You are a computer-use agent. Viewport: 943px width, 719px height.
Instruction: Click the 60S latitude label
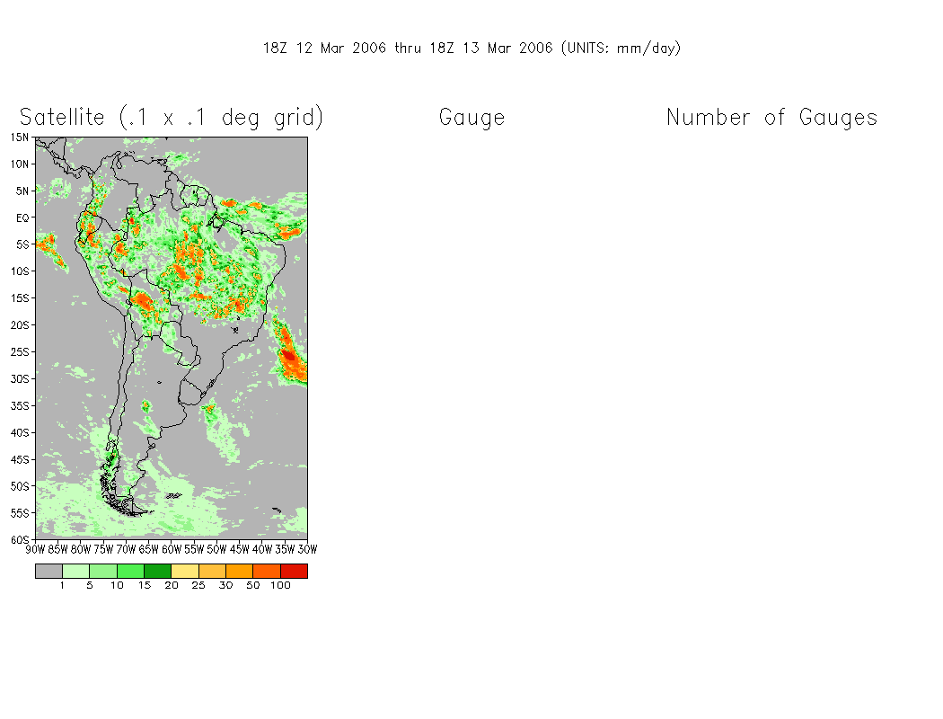click(x=19, y=540)
